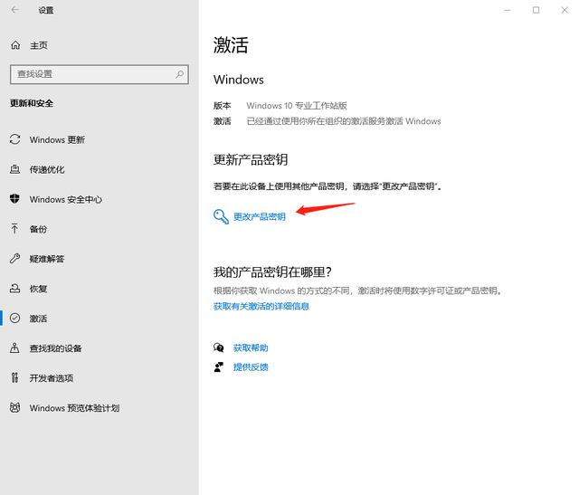Open 查找我的设备 page
The height and width of the screenshot is (495, 579).
pos(55,348)
